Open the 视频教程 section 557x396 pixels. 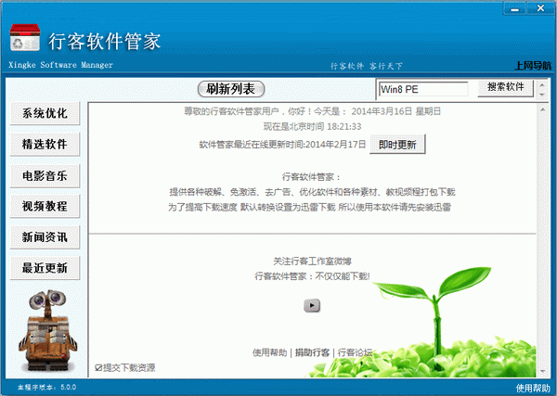45,206
